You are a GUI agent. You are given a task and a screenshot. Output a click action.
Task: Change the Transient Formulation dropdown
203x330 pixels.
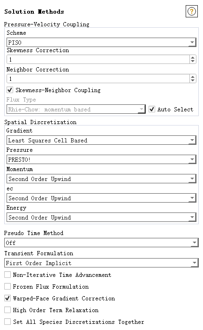pyautogui.click(x=101, y=263)
